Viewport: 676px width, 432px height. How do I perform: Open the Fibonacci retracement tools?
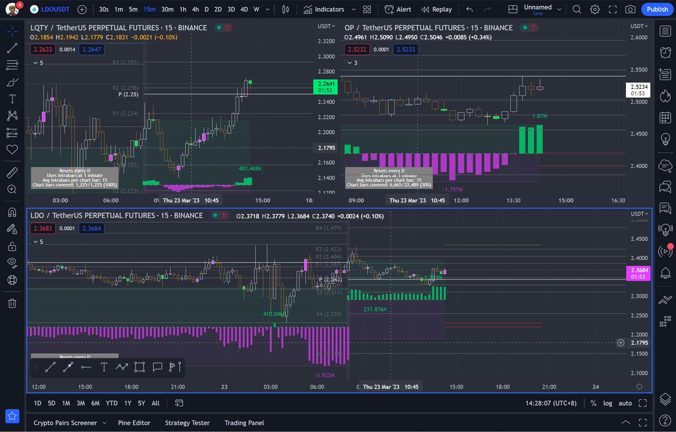(12, 65)
